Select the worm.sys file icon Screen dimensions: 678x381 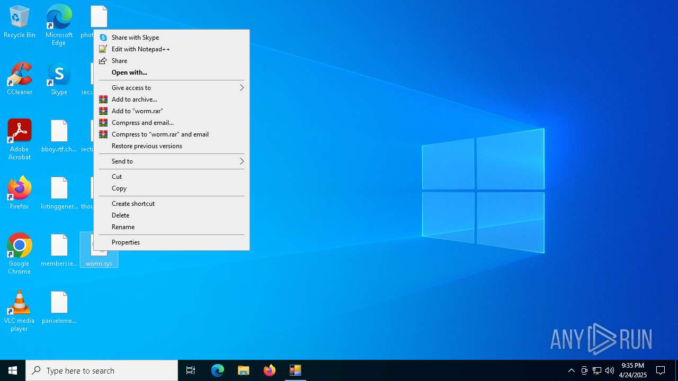click(99, 251)
